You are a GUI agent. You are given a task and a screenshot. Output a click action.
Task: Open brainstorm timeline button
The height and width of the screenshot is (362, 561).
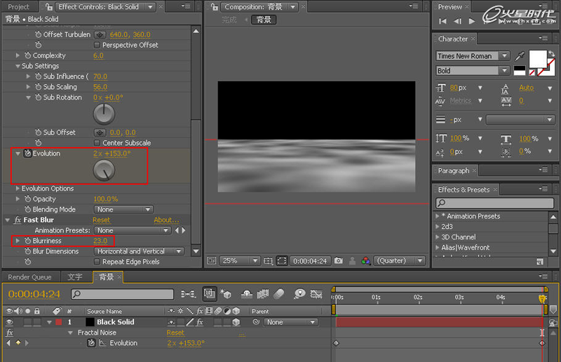299,294
